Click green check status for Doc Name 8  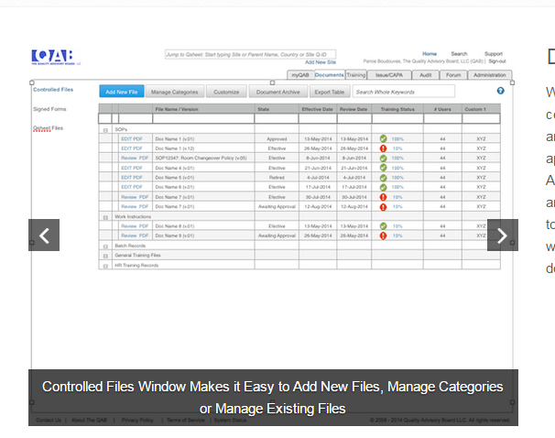click(x=383, y=226)
